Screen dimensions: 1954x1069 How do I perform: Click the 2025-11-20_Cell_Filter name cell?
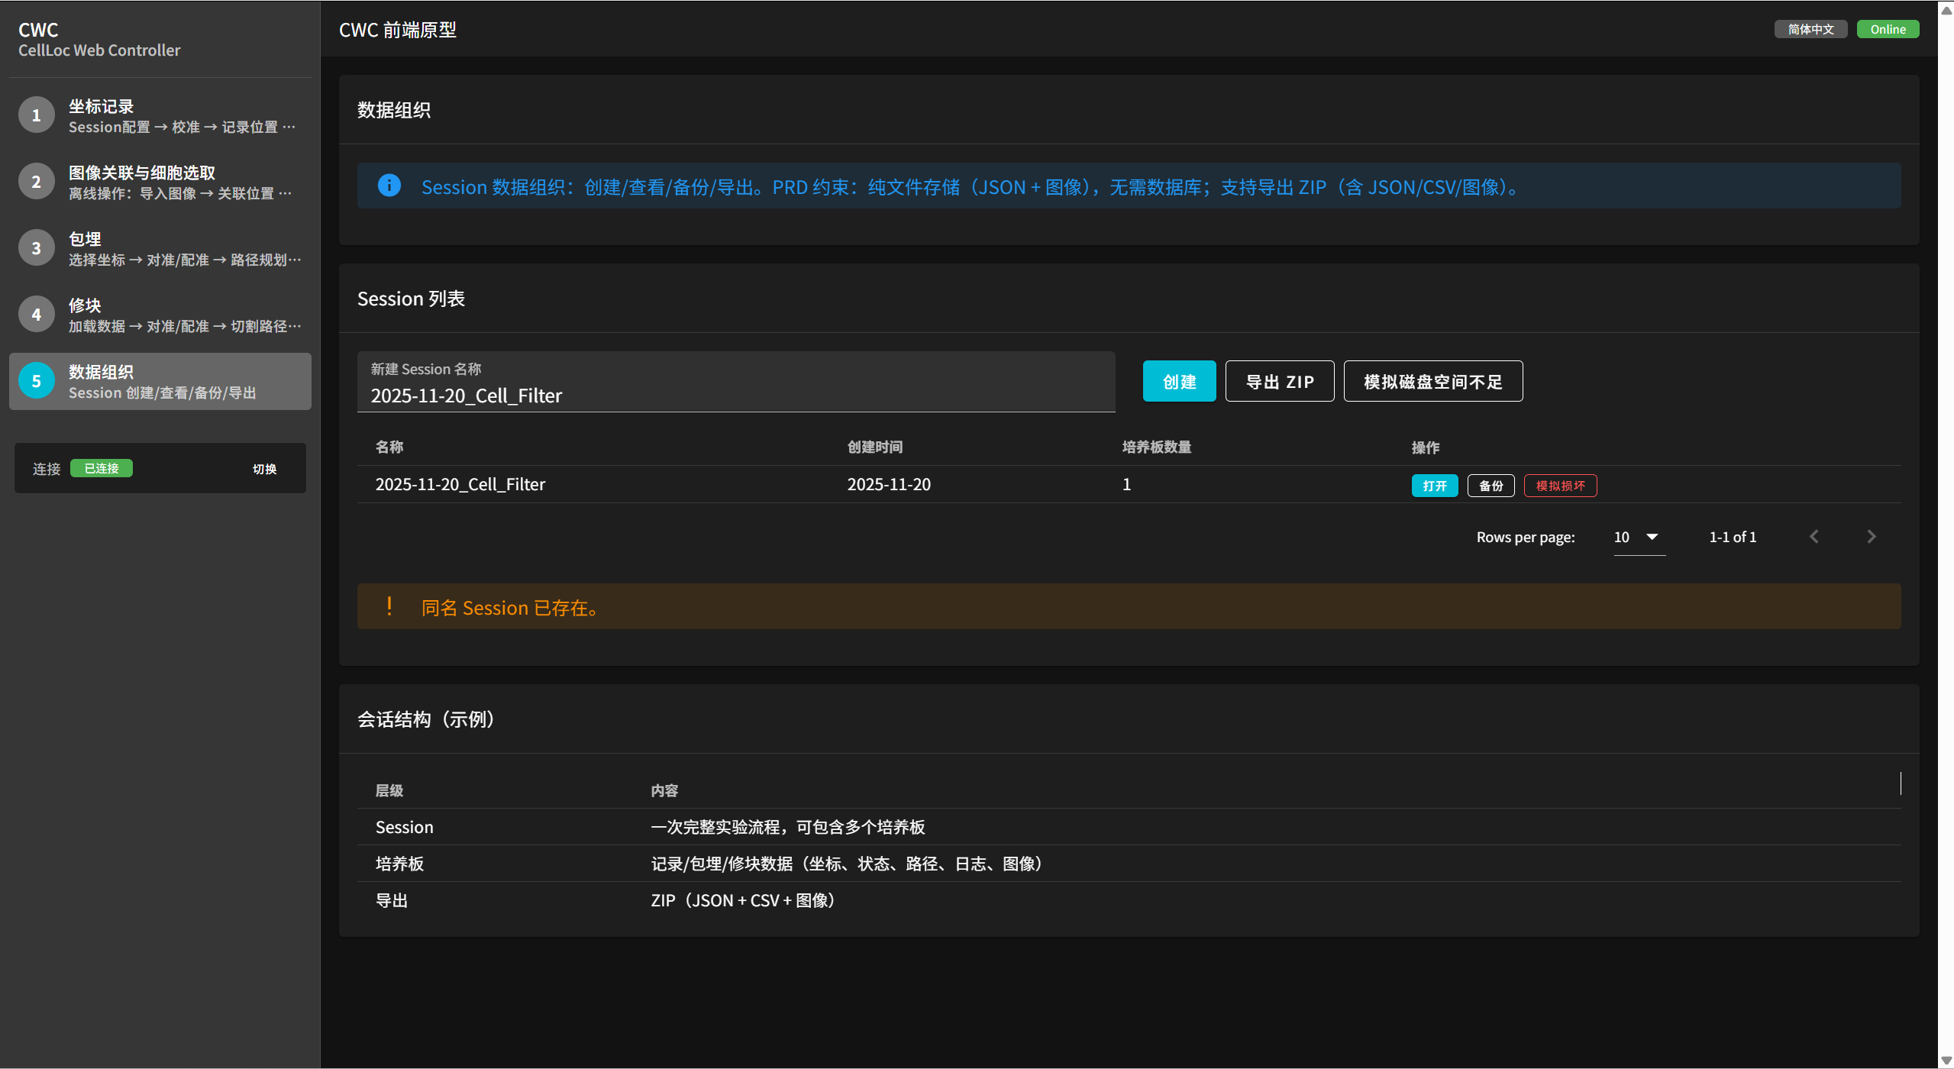point(460,484)
